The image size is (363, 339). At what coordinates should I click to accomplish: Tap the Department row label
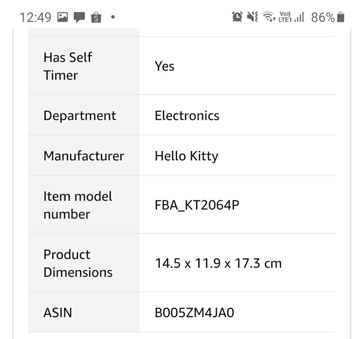pos(80,115)
